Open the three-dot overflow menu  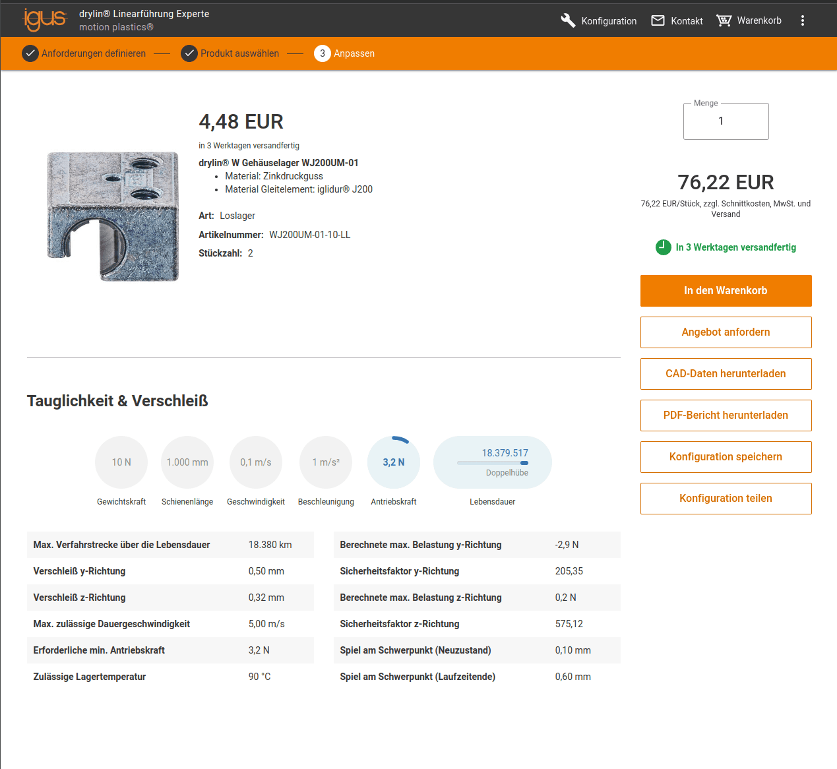(803, 20)
